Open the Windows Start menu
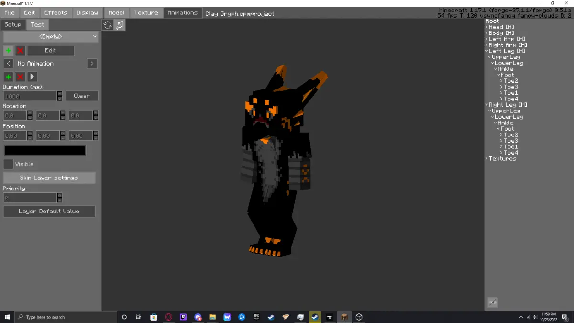The width and height of the screenshot is (574, 323). coord(7,317)
